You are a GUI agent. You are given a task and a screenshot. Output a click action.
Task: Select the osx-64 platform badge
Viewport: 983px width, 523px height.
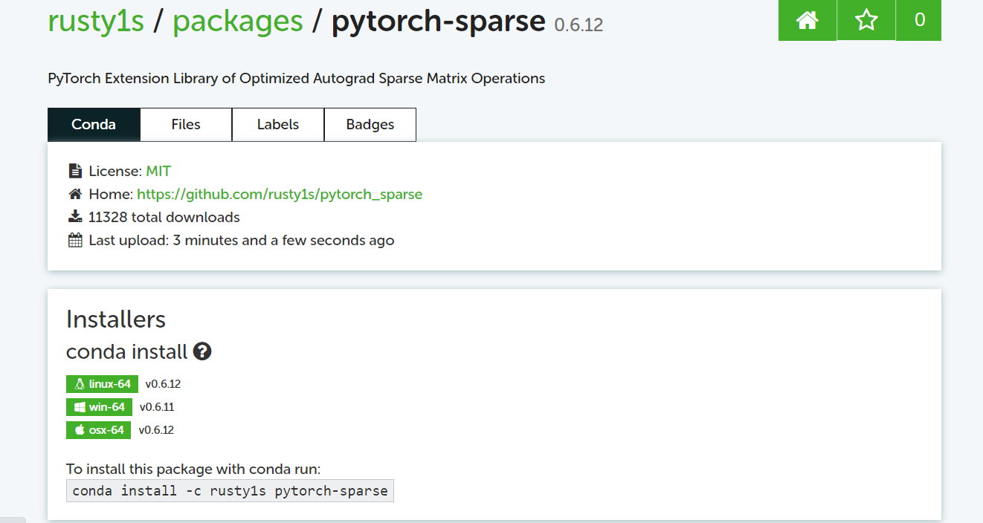tap(98, 430)
